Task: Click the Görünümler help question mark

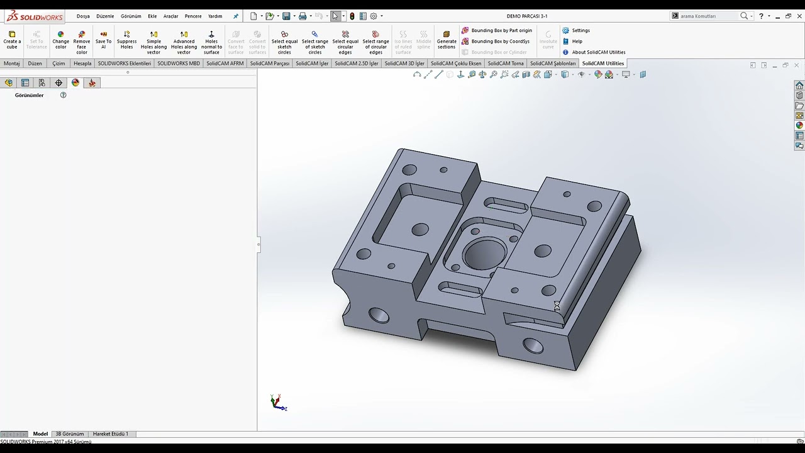Action: 63,95
